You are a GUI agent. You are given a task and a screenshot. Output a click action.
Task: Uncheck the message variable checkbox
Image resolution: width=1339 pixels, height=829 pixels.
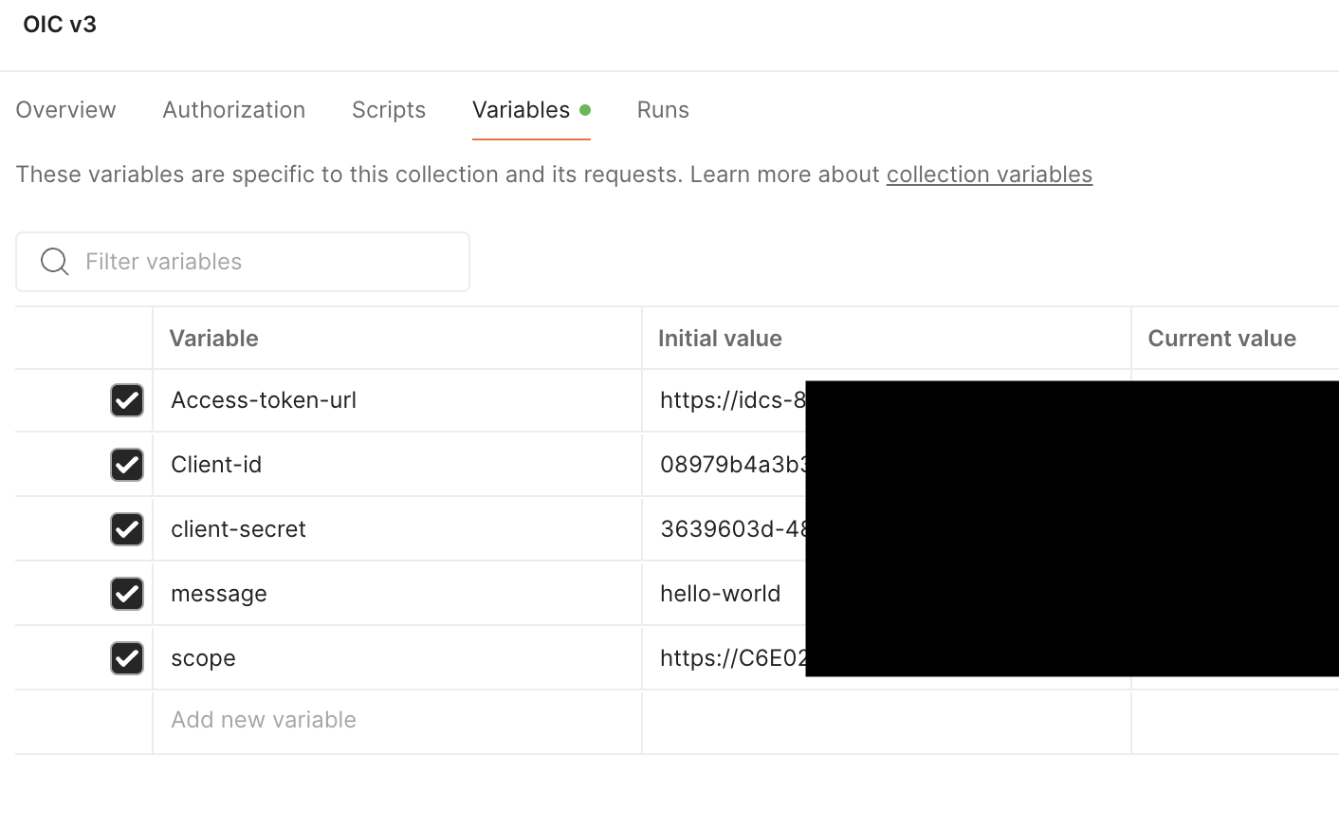click(x=127, y=594)
